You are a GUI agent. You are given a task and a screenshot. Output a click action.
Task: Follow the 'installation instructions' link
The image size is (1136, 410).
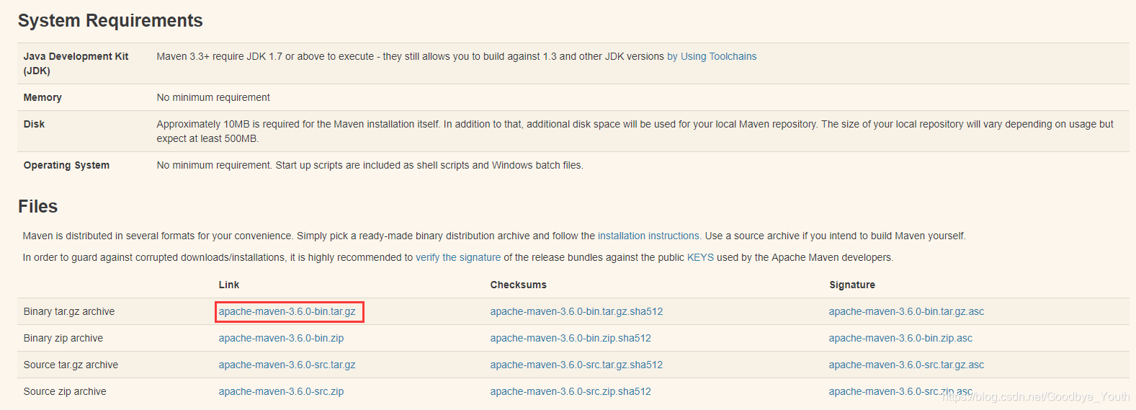pyautogui.click(x=649, y=236)
